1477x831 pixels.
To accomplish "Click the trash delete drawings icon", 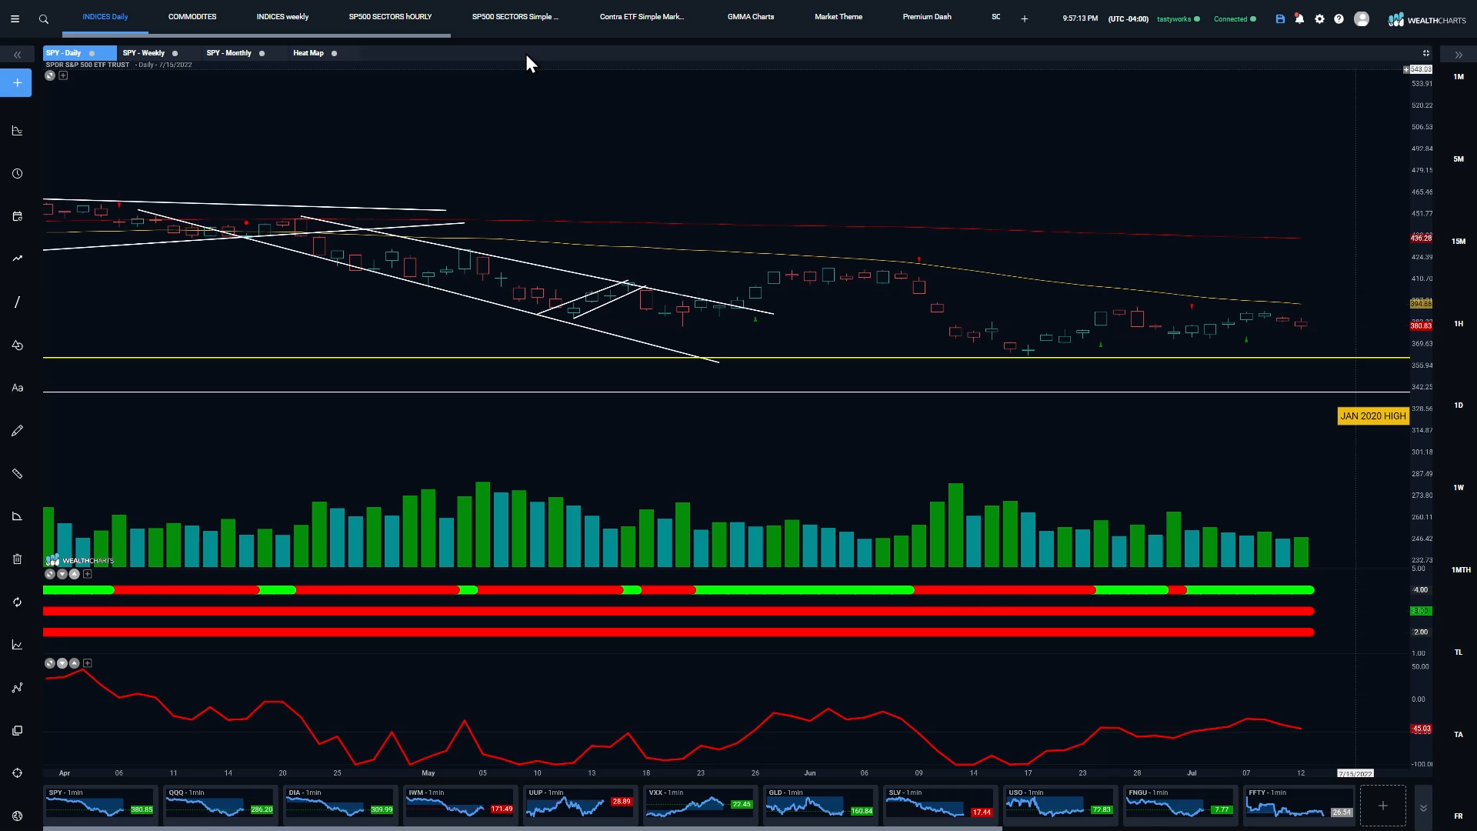I will (17, 559).
